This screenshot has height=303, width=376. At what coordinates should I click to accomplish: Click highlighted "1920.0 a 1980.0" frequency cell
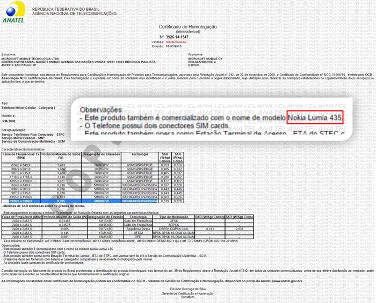21,201
